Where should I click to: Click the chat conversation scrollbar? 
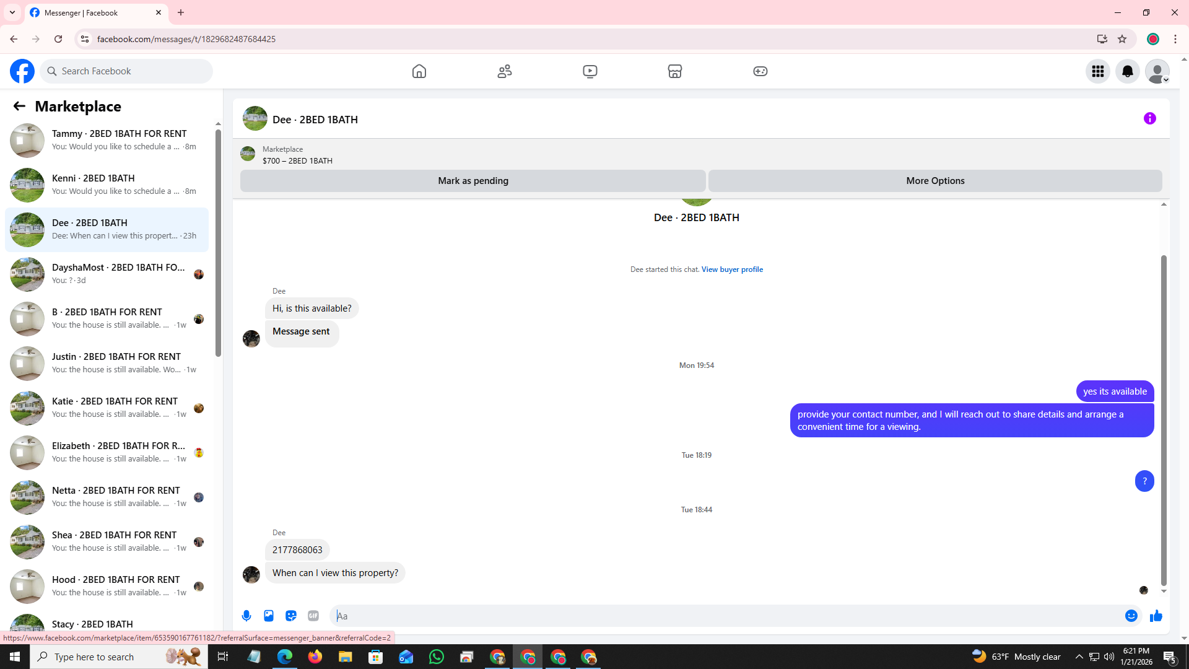click(1164, 421)
